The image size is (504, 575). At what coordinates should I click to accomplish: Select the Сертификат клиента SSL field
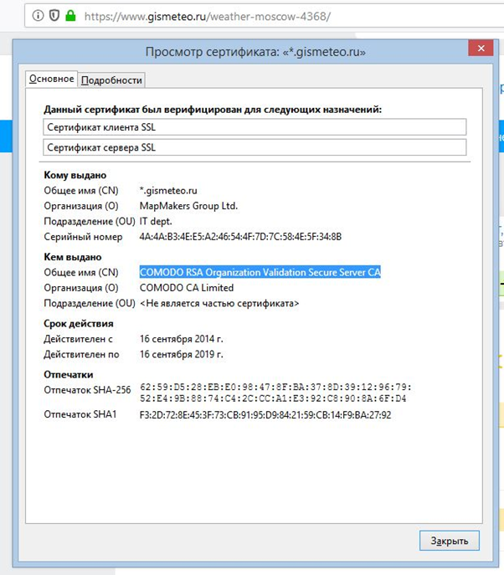tap(255, 127)
